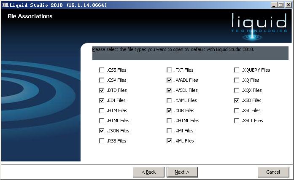The height and width of the screenshot is (180, 294).
Task: Uncheck the .DTD Files option
Action: coord(102,90)
